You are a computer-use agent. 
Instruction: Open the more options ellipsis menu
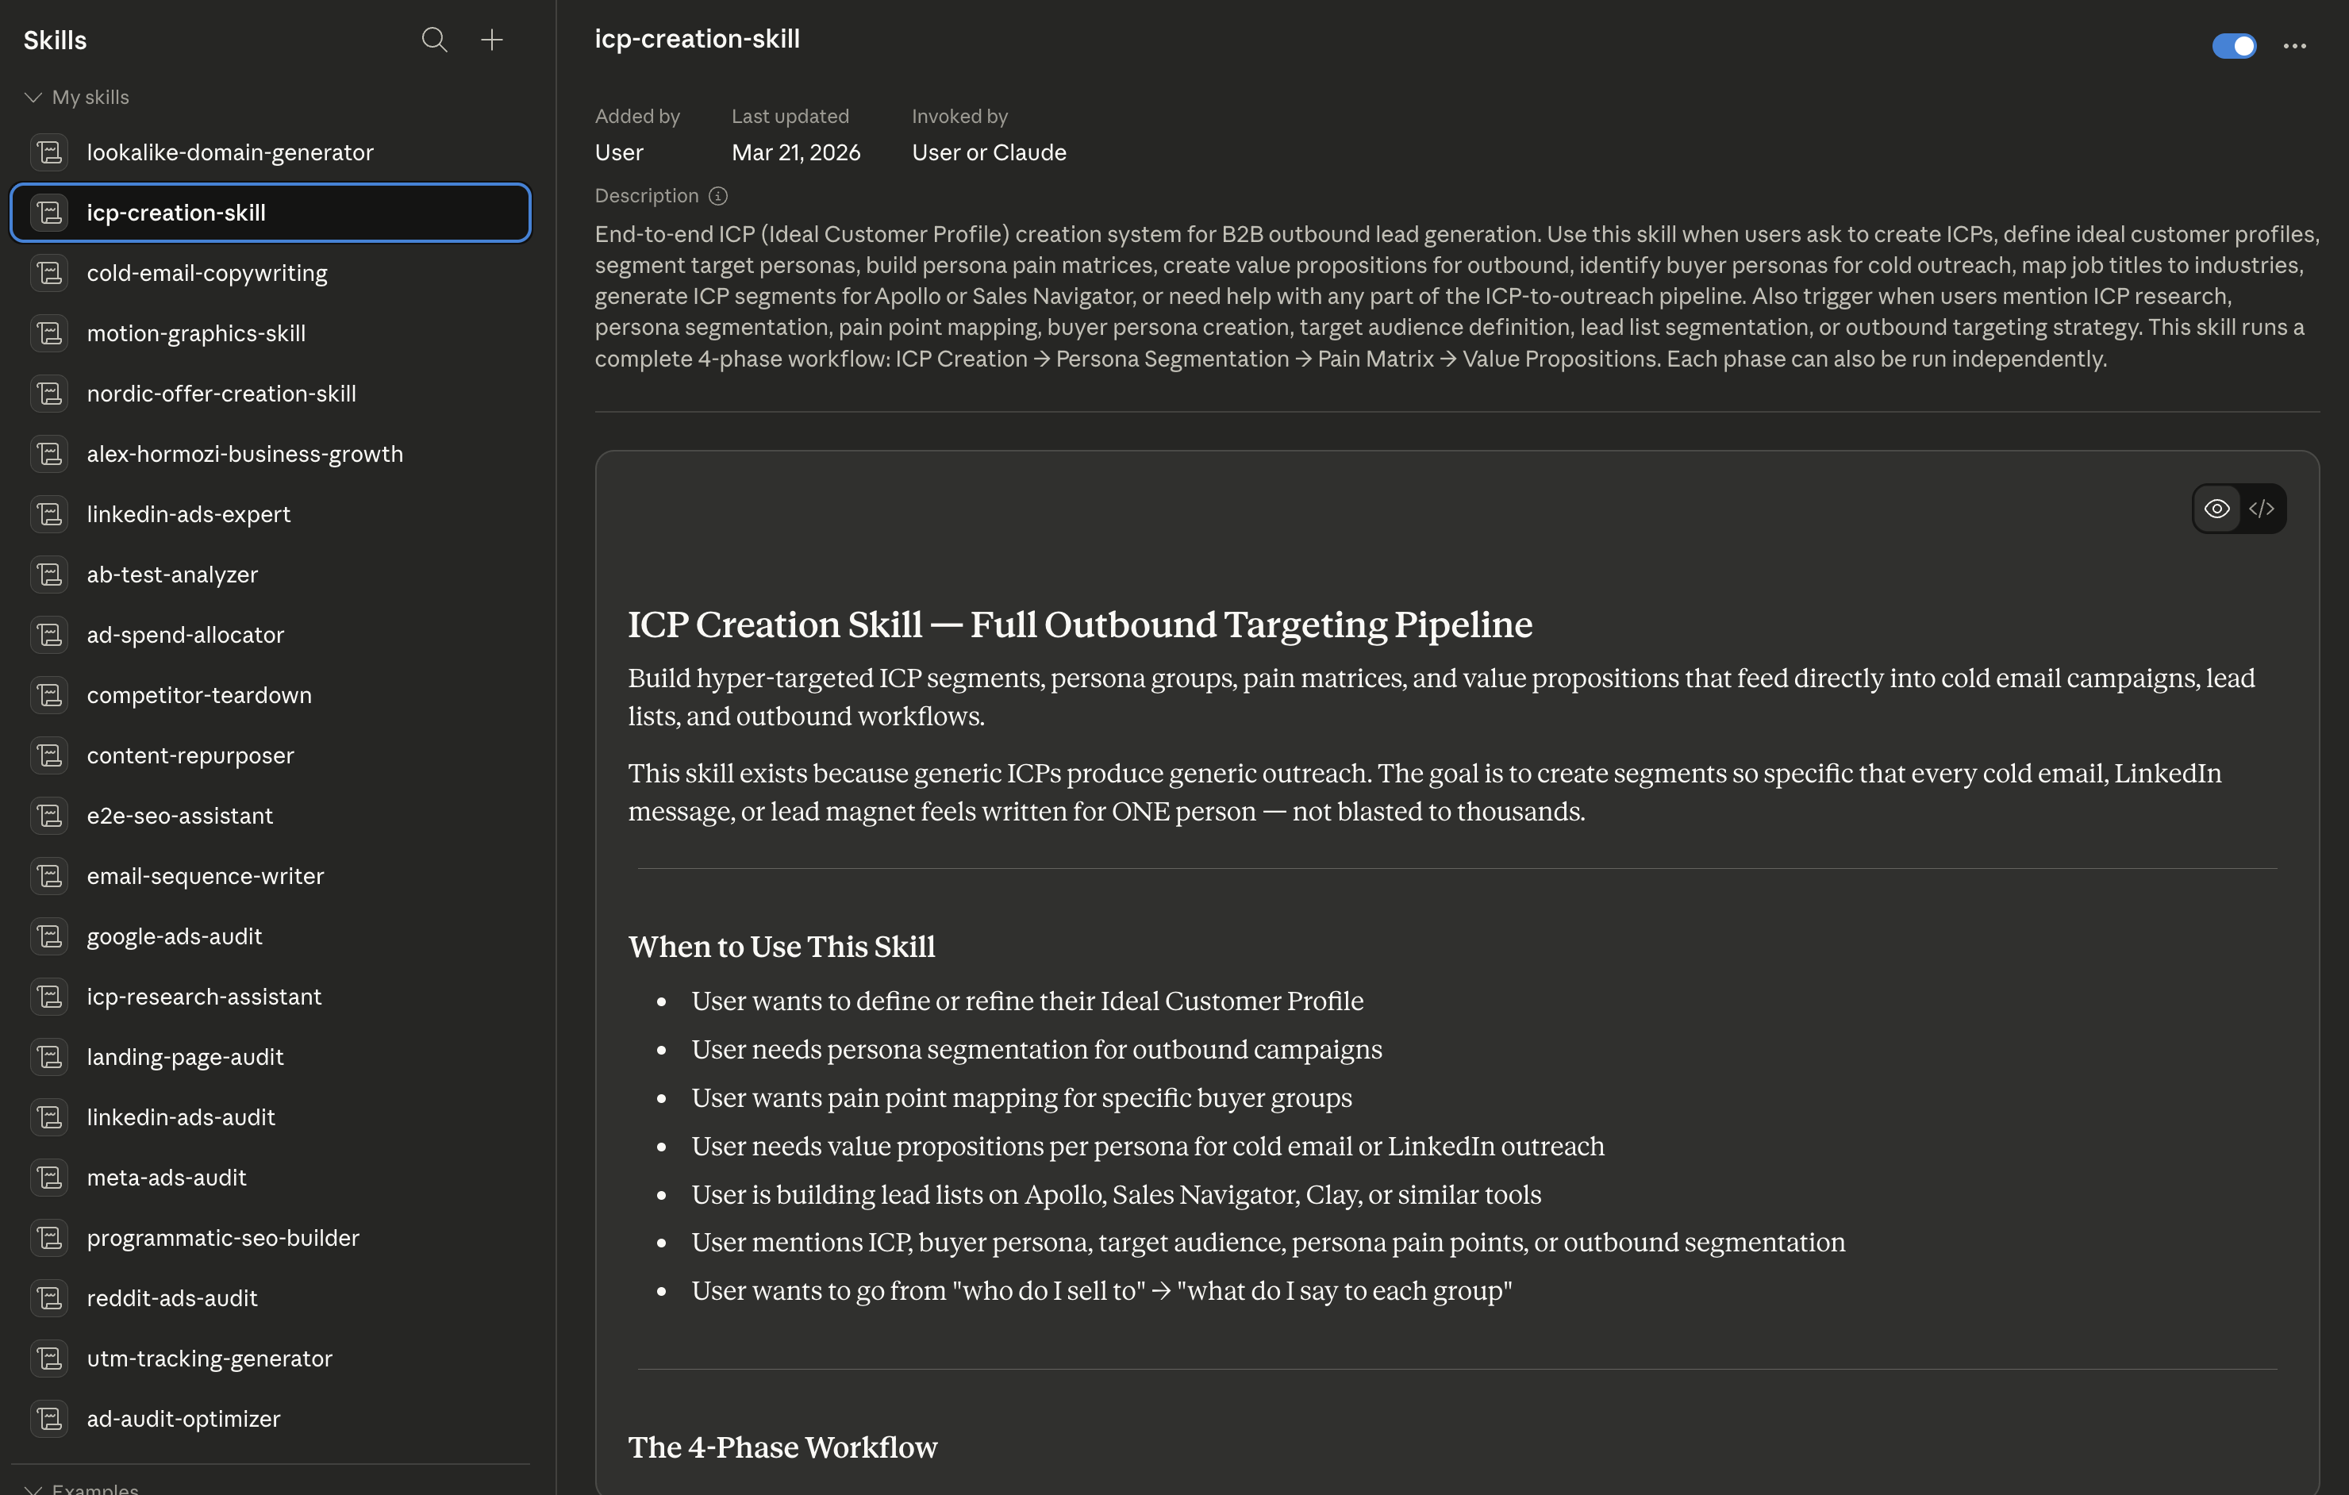(2294, 46)
